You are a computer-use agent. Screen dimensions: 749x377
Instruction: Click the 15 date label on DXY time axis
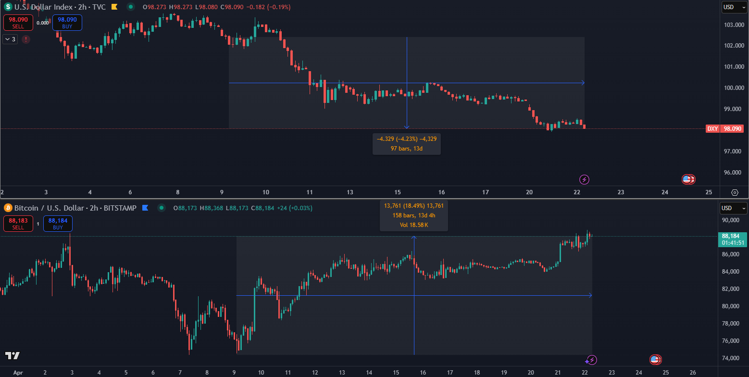398,192
